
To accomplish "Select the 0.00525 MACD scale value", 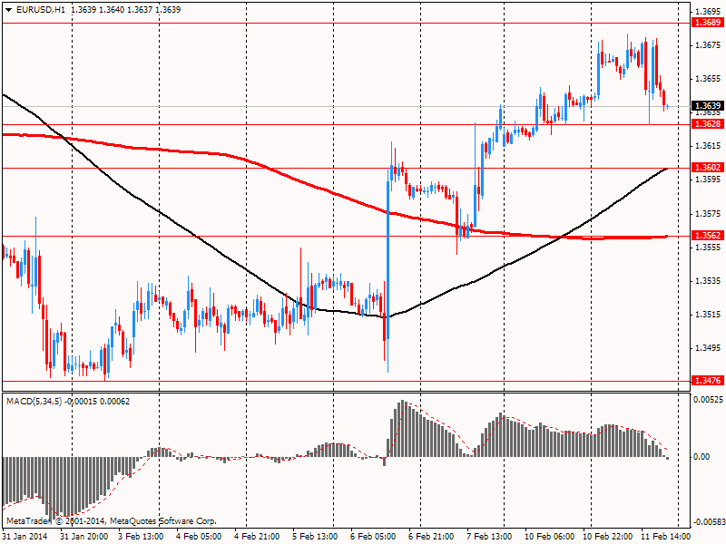I will [708, 400].
